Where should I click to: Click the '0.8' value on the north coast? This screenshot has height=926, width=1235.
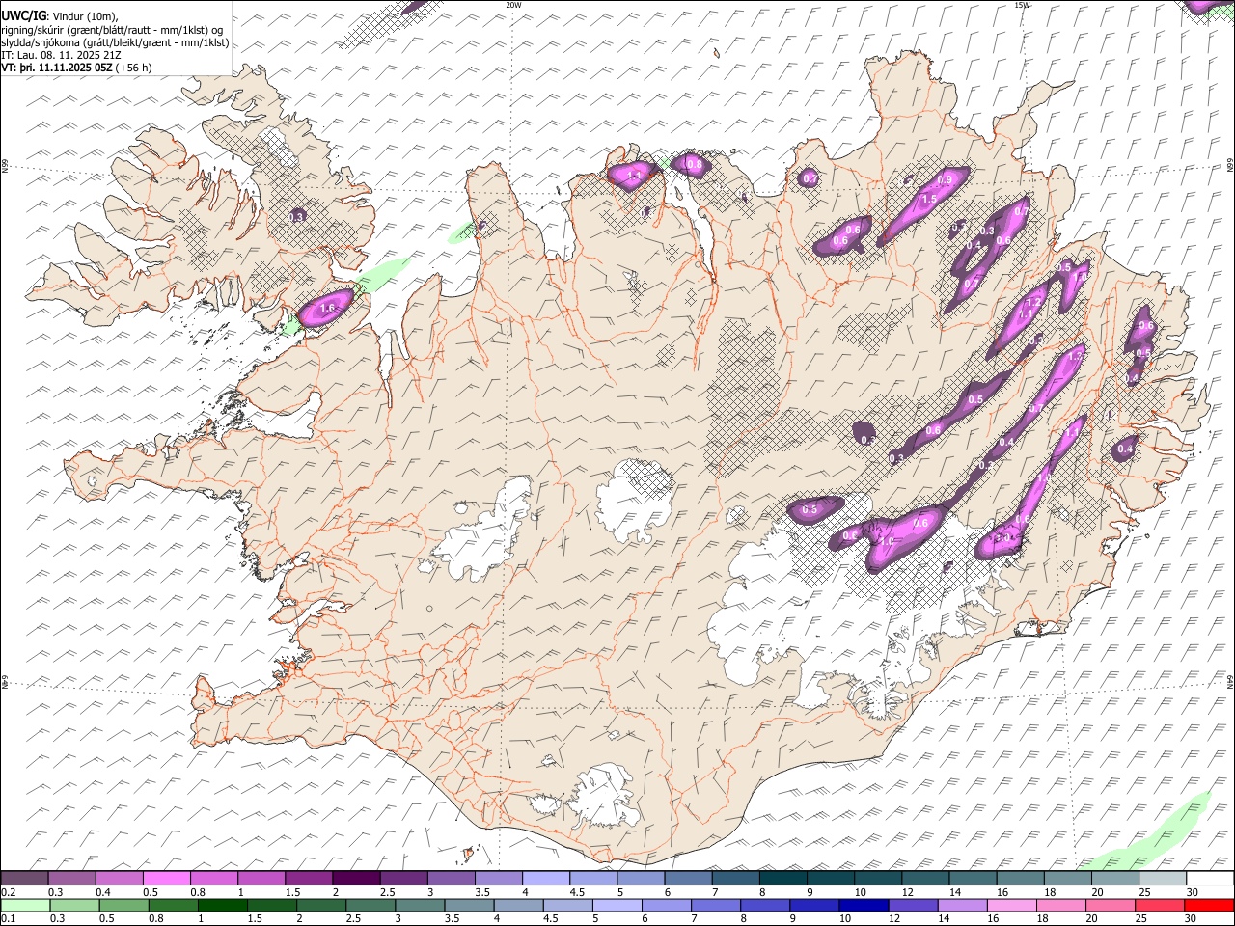point(694,165)
